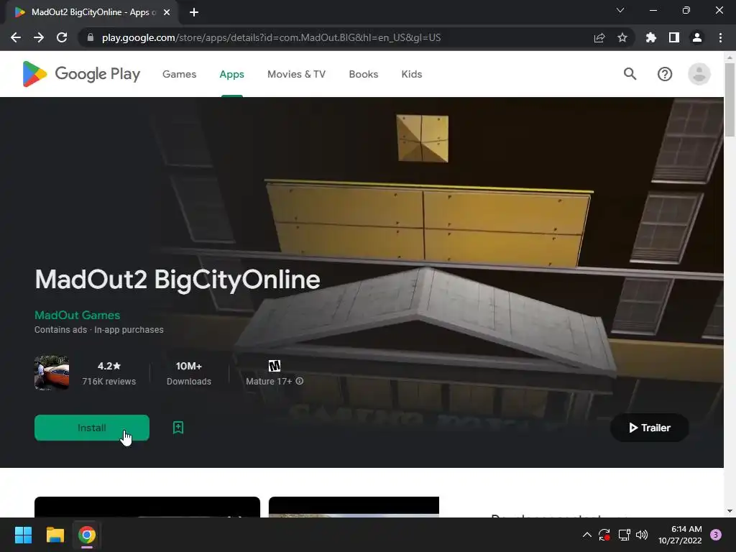Click the 716K reviews text
Viewport: 736px width, 552px height.
pyautogui.click(x=109, y=382)
